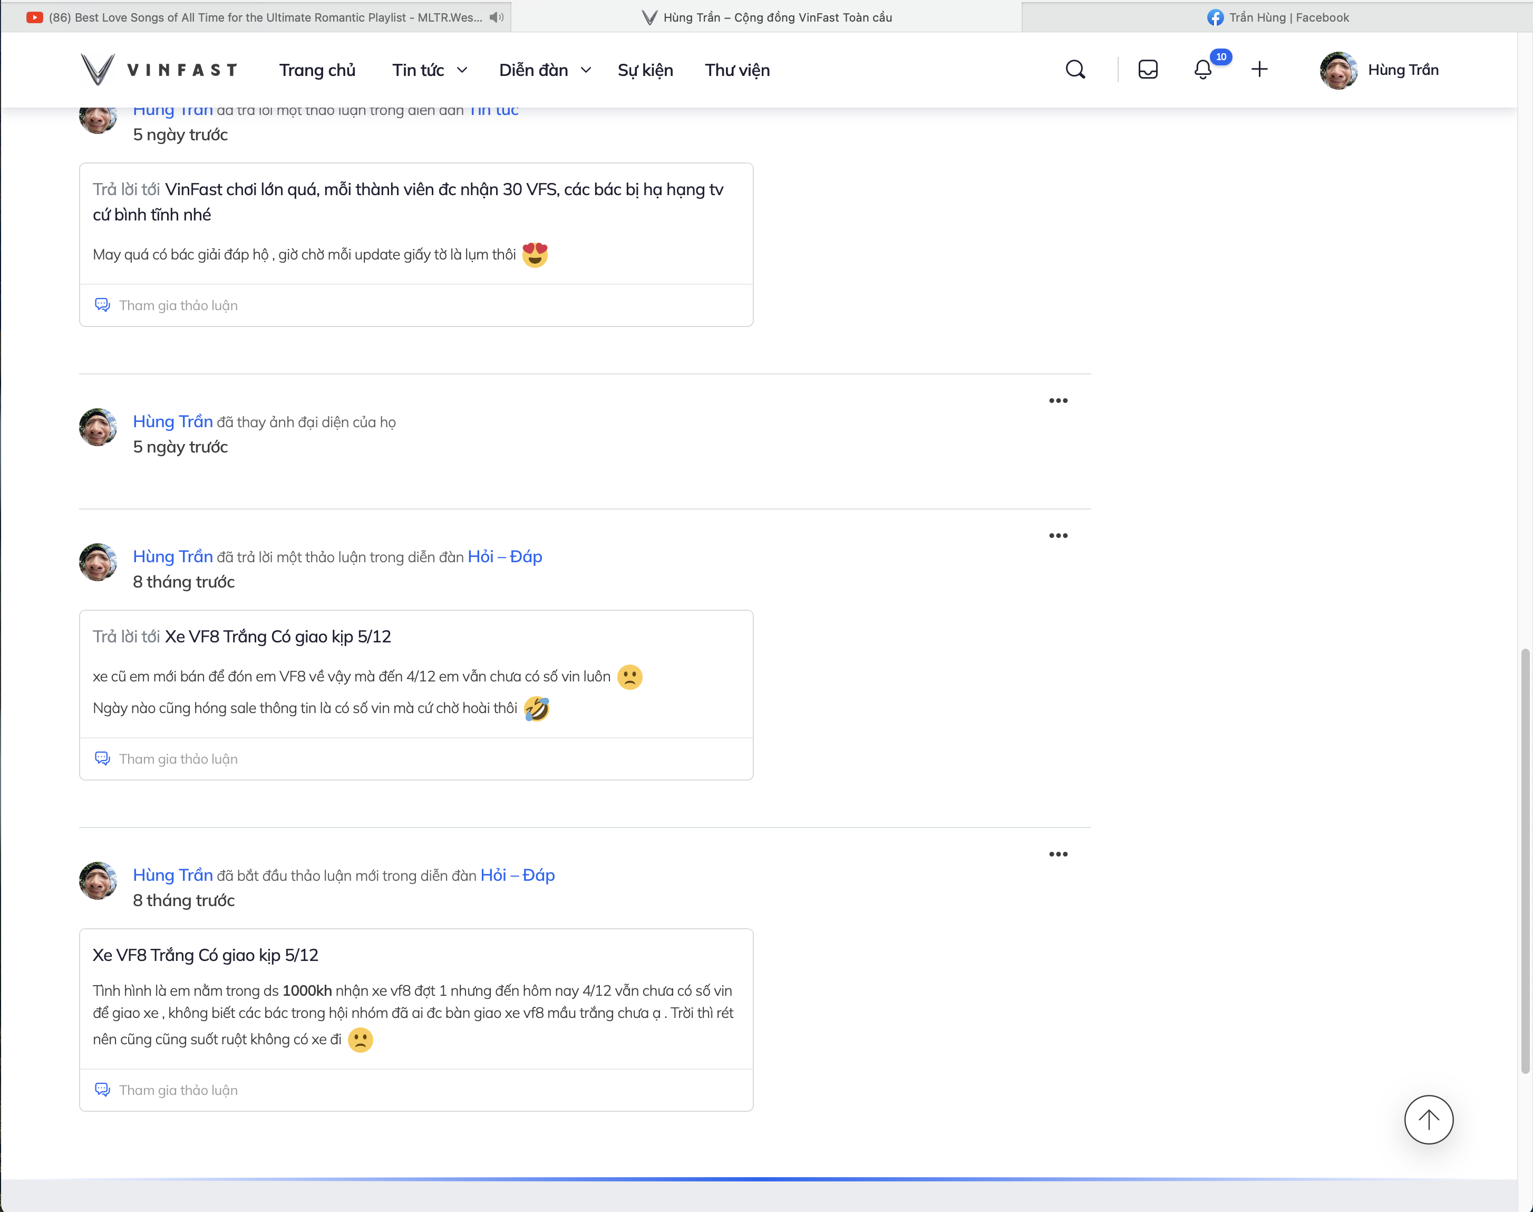Open three-dot menu of VF8 reply post

coord(1058,536)
